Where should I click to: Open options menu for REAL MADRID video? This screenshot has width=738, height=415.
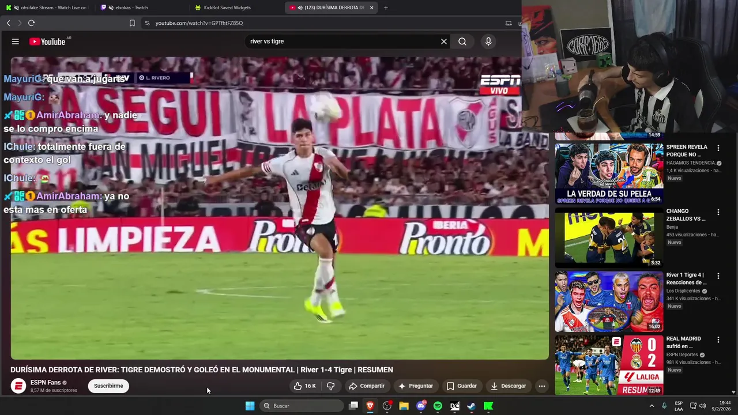pos(718,340)
